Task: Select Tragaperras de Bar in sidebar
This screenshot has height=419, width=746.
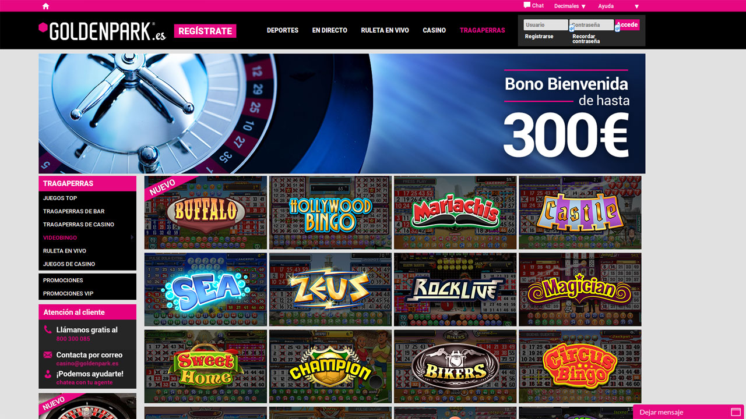Action: 73,211
